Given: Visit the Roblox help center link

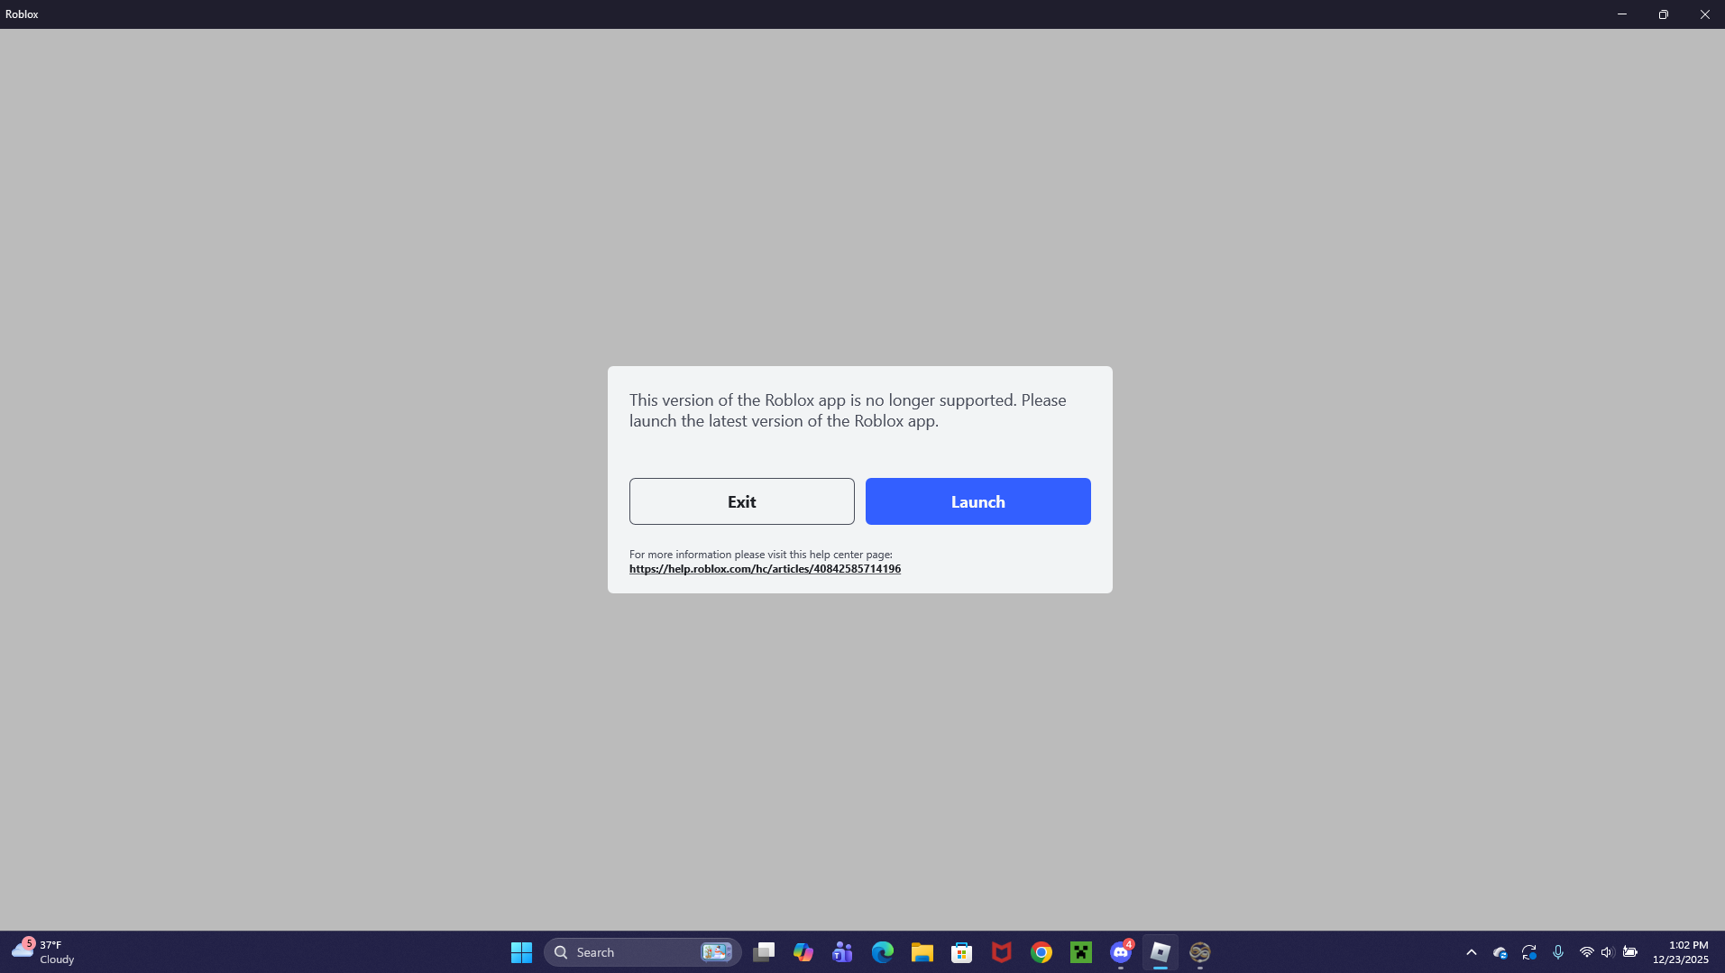Looking at the screenshot, I should tap(765, 568).
